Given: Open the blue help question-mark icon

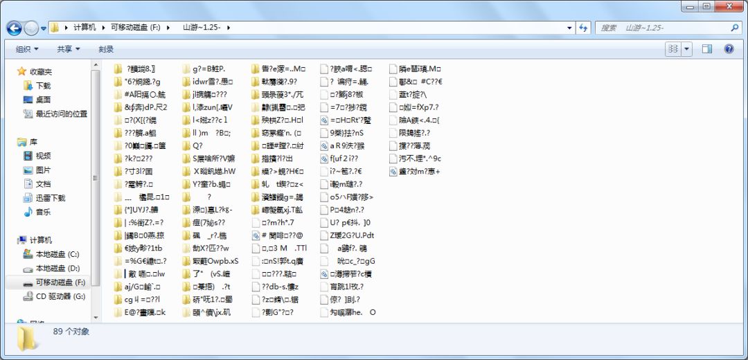Looking at the screenshot, I should (729, 48).
